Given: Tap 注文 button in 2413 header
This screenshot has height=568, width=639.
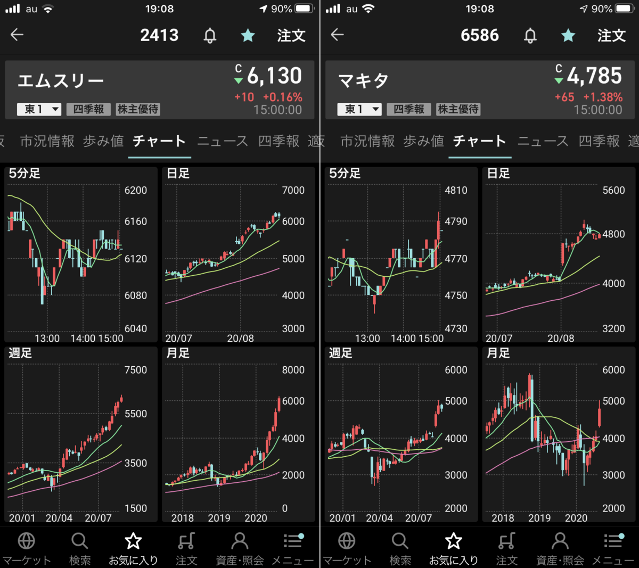Looking at the screenshot, I should pyautogui.click(x=291, y=36).
